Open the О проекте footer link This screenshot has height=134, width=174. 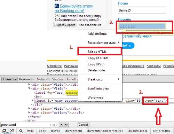[x=54, y=66]
